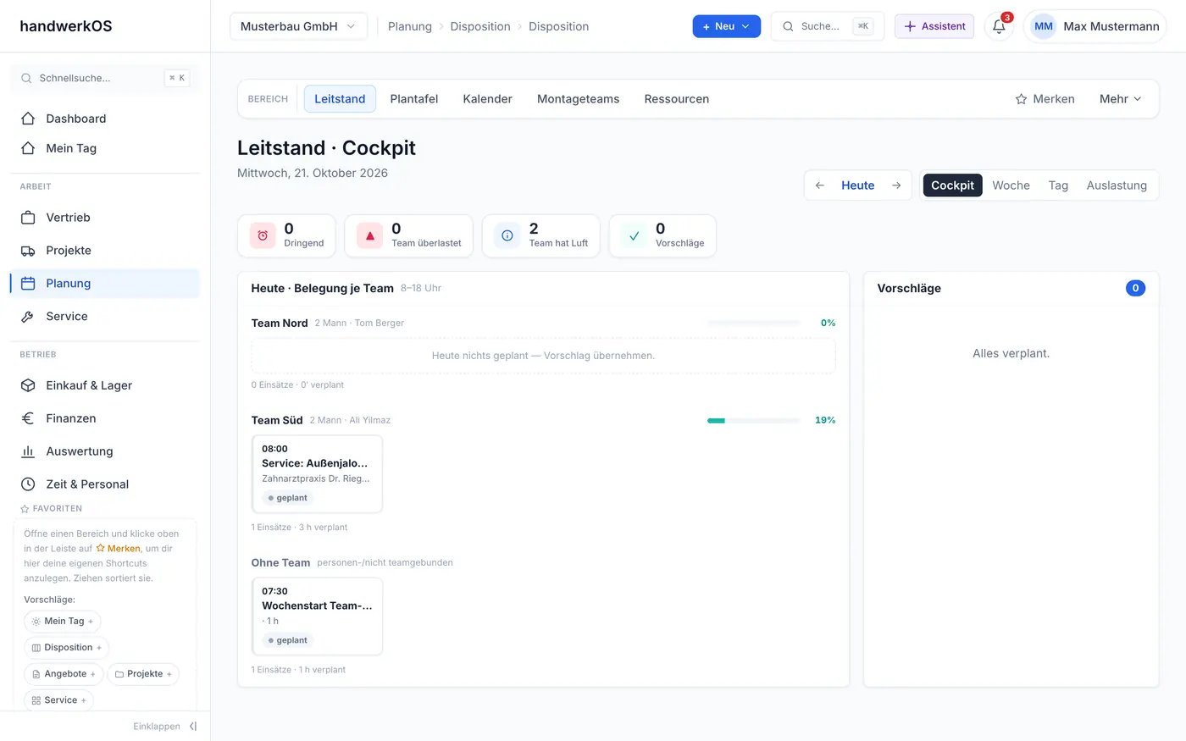Click the Dringend alarm clock icon
Image resolution: width=1186 pixels, height=741 pixels.
(x=263, y=235)
